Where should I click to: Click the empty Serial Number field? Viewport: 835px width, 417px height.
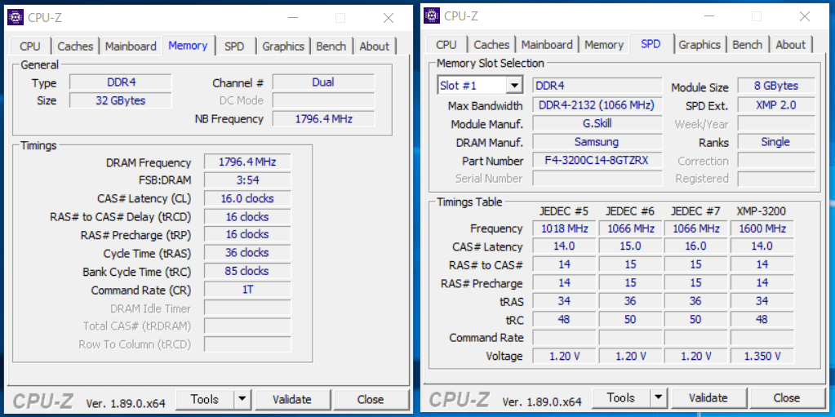click(x=597, y=179)
